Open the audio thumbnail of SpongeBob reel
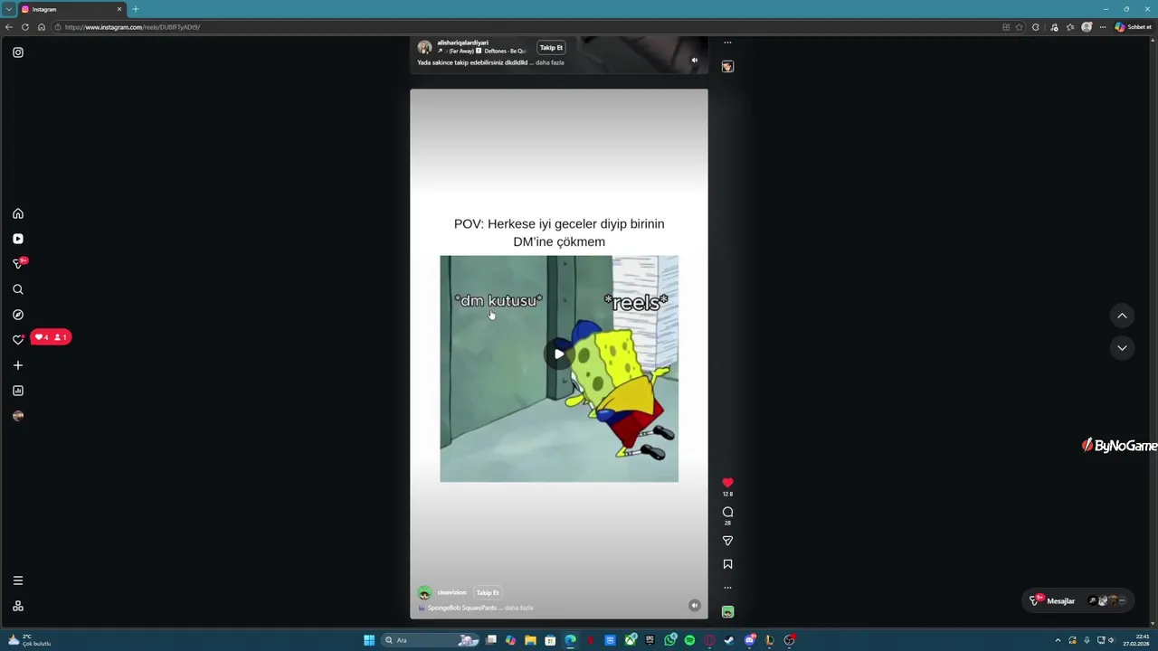 [727, 612]
